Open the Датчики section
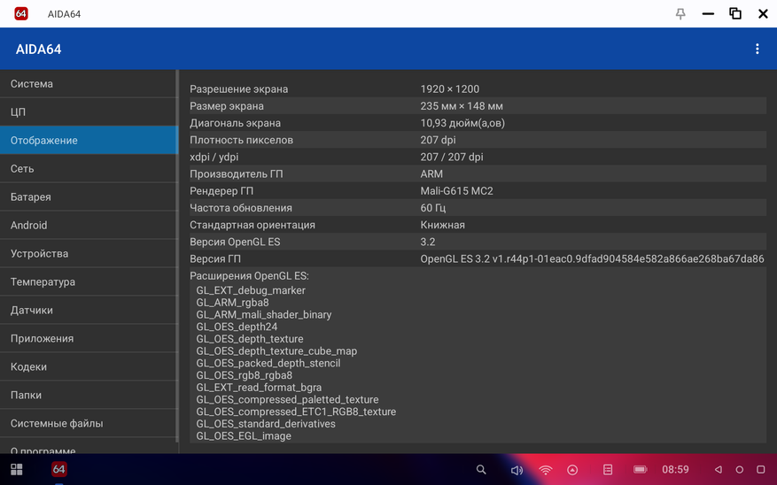This screenshot has width=777, height=485. pos(89,310)
